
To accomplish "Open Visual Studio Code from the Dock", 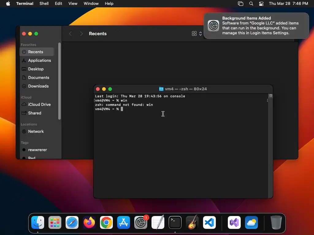I will pyautogui.click(x=209, y=222).
